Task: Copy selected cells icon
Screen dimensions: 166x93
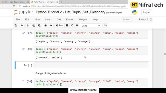Action: [33, 26]
